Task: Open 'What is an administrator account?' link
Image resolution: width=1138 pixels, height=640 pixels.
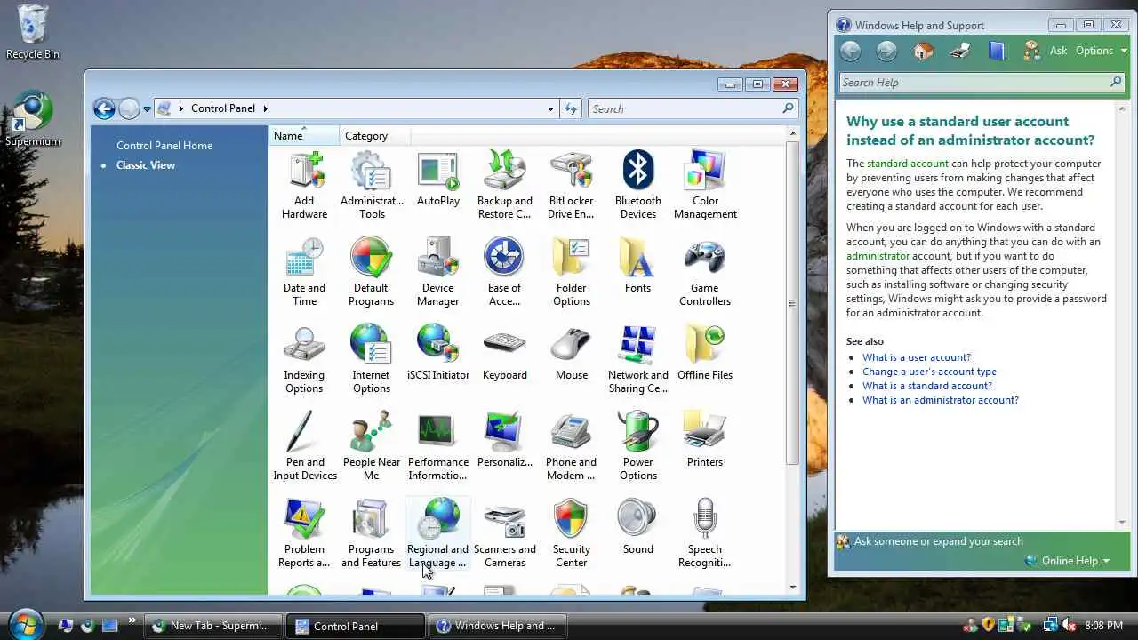Action: click(x=941, y=400)
